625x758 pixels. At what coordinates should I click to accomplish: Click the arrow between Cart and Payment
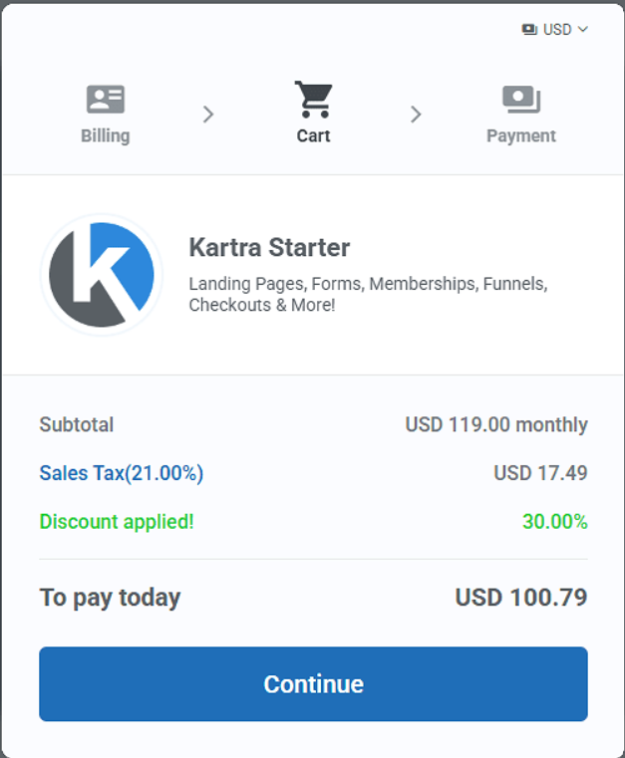point(416,115)
